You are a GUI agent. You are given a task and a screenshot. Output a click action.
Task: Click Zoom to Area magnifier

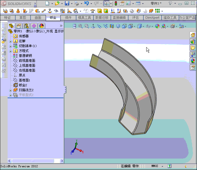click(87, 26)
